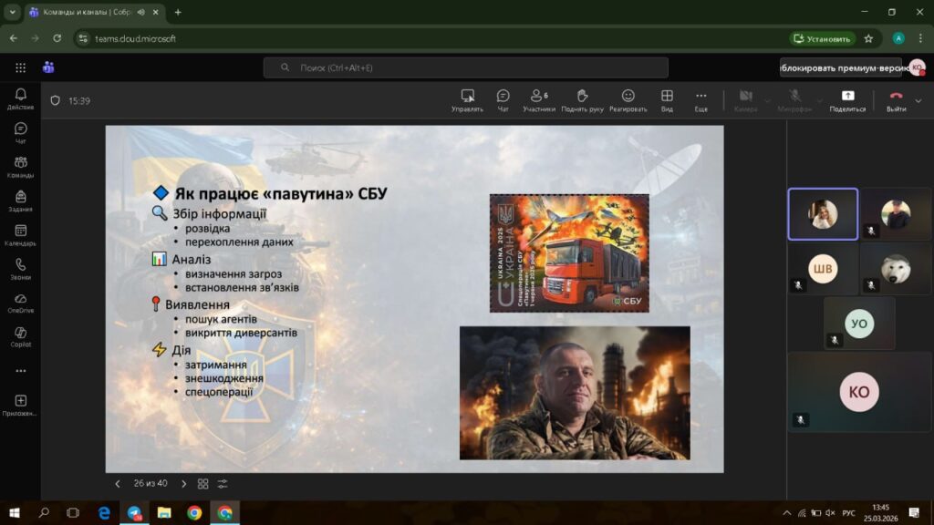Go to the next slide with the right arrow
The width and height of the screenshot is (934, 525).
point(183,484)
